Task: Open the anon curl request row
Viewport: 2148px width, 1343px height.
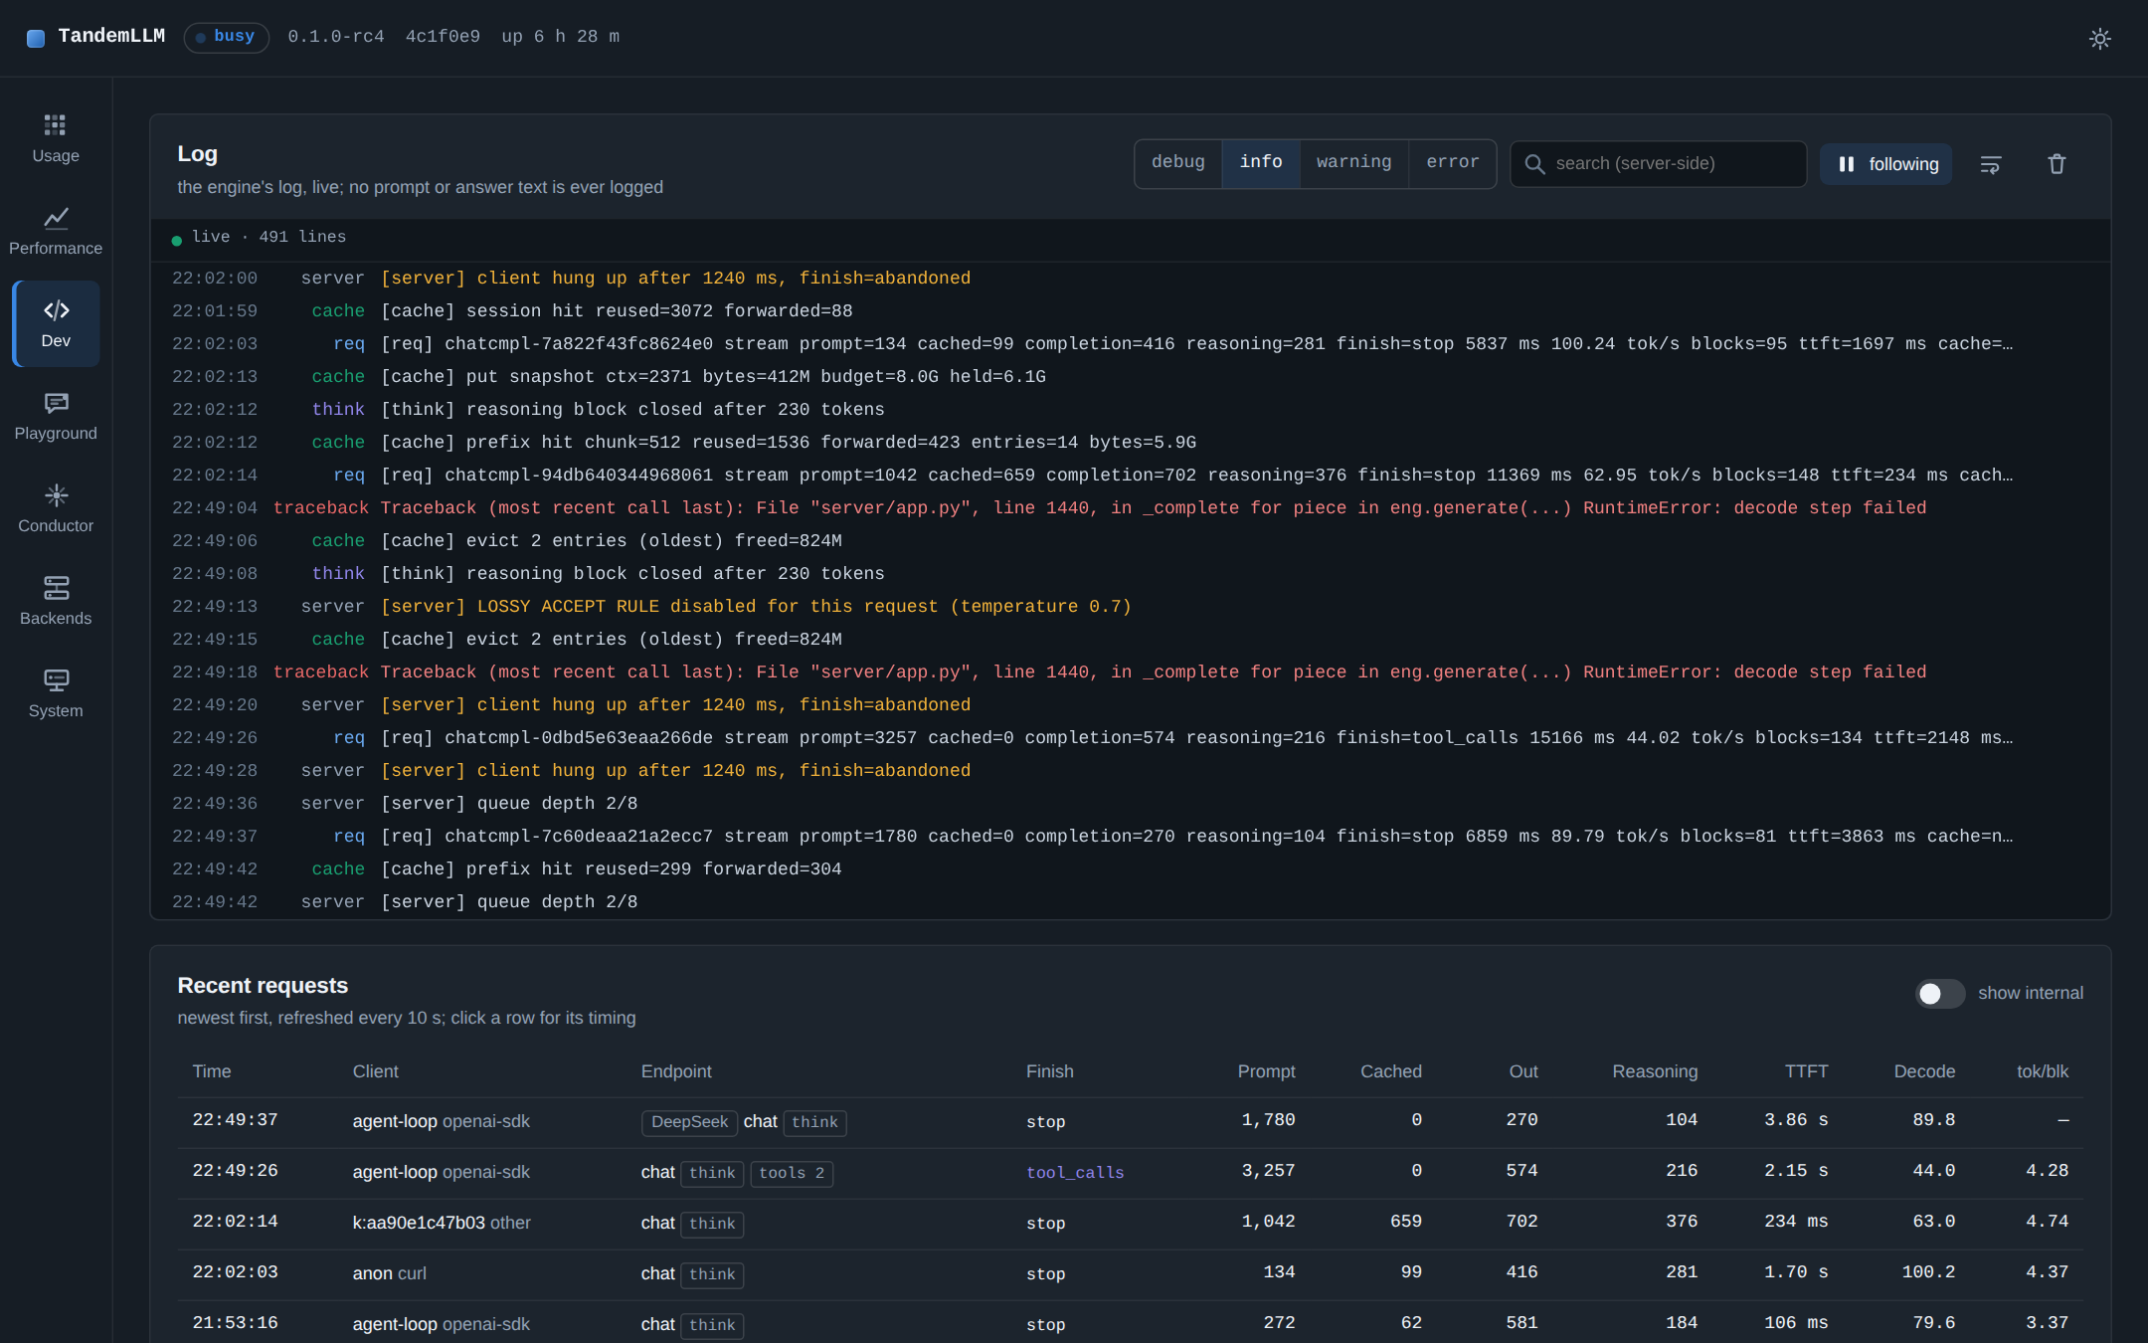Action: point(1130,1273)
